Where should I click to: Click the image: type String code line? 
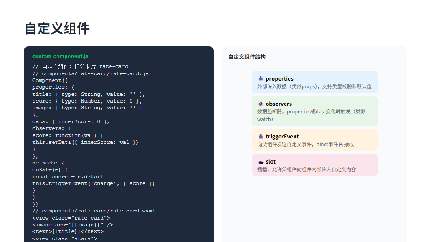point(87,108)
